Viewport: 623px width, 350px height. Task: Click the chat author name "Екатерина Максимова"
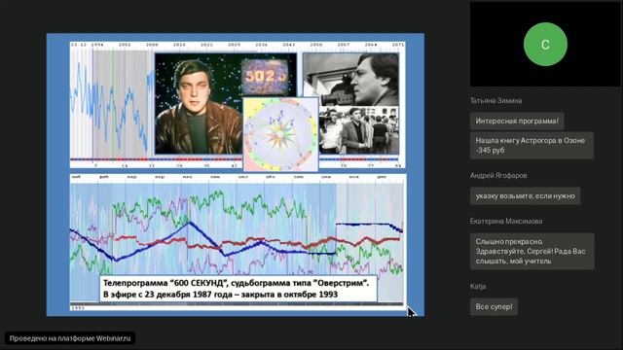pyautogui.click(x=506, y=221)
